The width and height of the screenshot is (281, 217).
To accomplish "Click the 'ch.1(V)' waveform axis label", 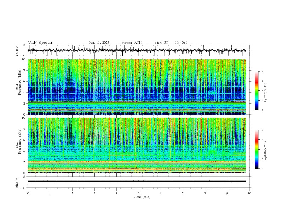I will coord(17,50).
